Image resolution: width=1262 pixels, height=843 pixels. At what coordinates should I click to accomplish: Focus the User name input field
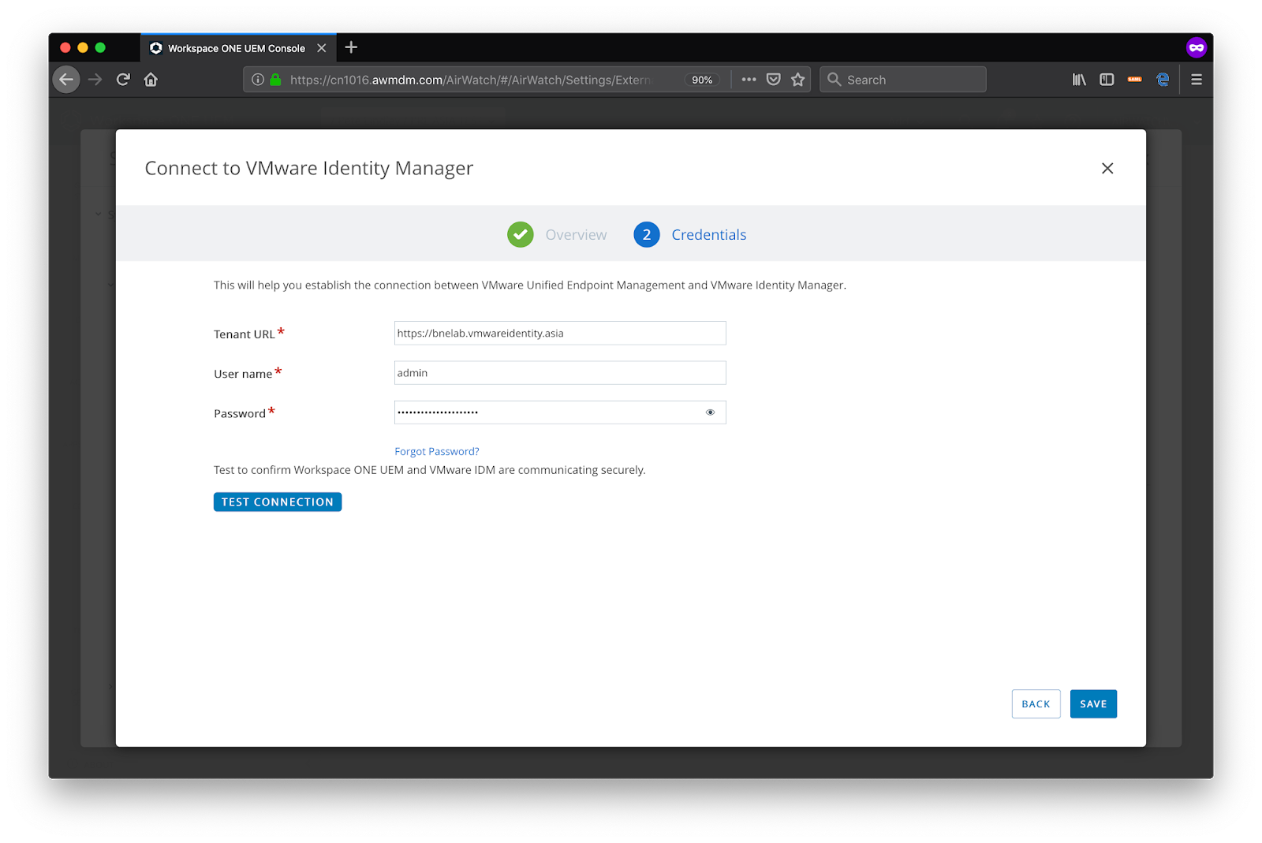click(560, 373)
